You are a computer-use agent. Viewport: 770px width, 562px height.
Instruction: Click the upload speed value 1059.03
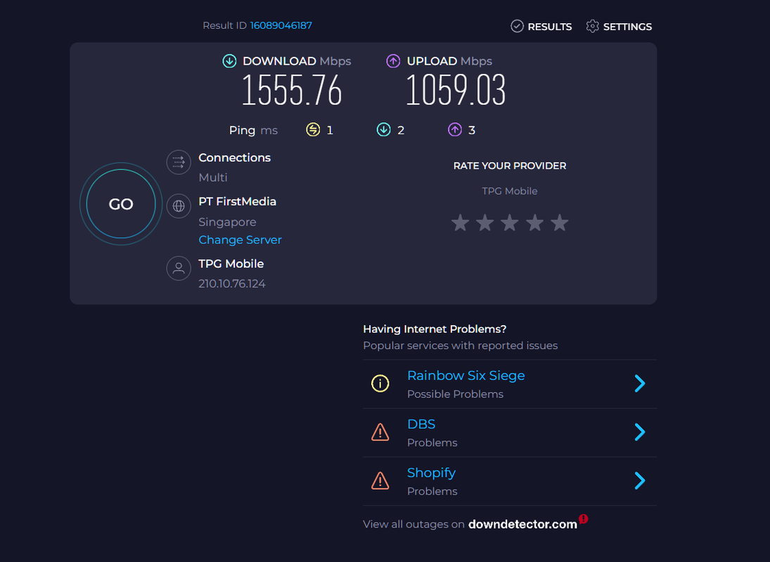point(456,90)
